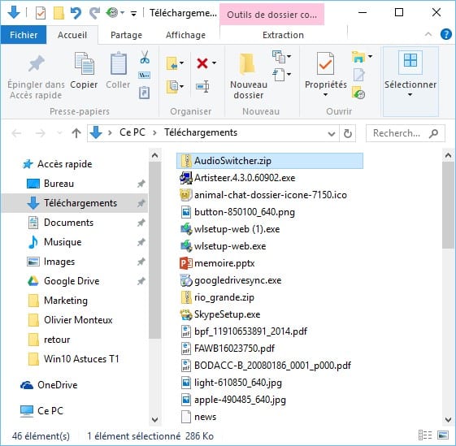
Task: Toggle pin for Google Drive in Accès rapide
Action: point(141,281)
